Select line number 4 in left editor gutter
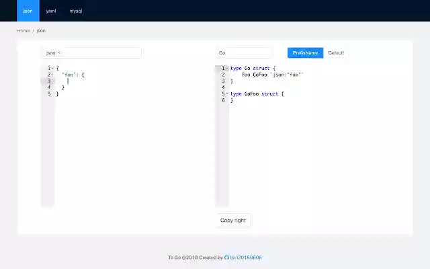 point(49,87)
